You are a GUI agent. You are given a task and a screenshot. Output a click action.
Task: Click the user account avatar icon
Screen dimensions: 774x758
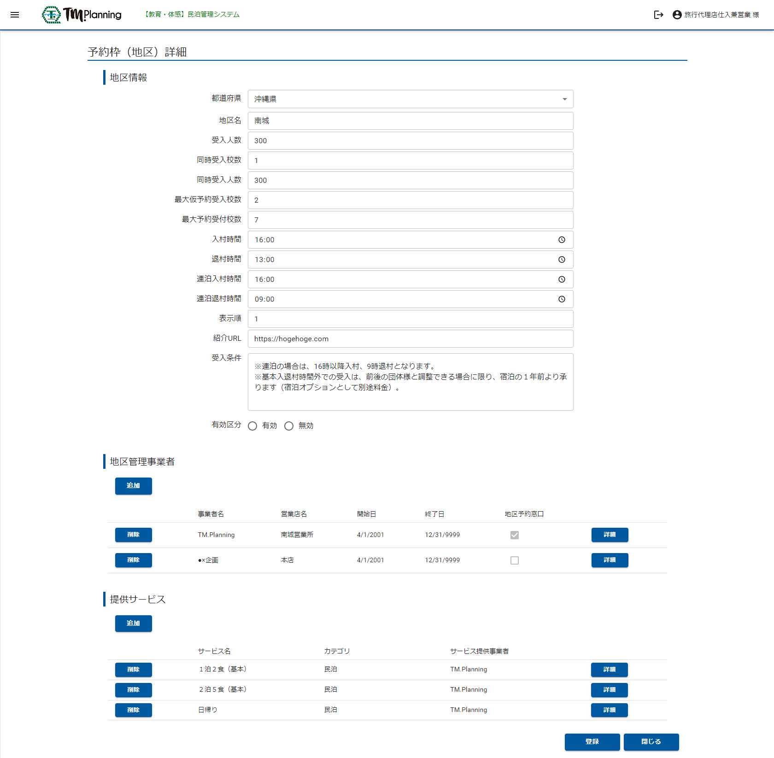pos(677,15)
